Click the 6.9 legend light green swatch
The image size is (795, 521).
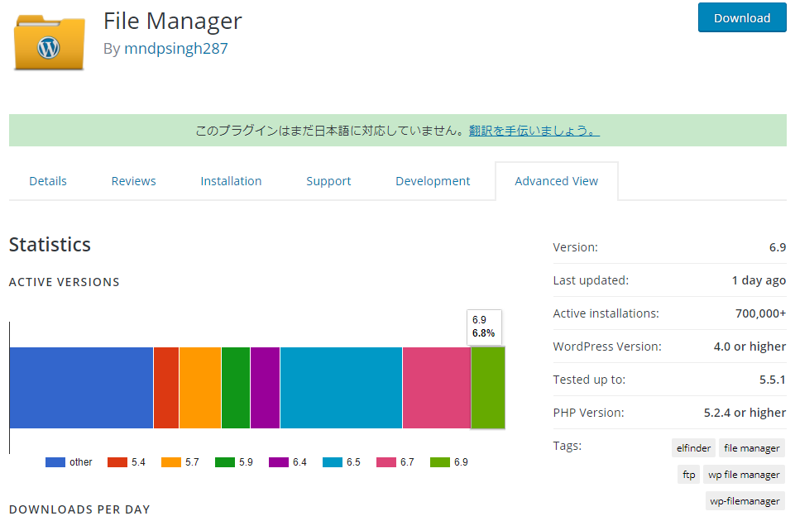(x=439, y=462)
